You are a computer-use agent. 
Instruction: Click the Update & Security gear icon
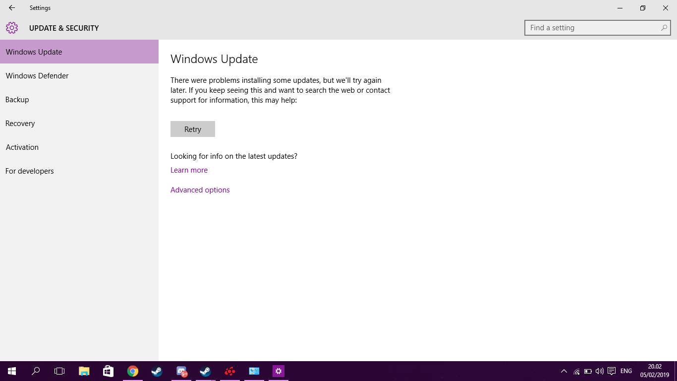tap(12, 28)
